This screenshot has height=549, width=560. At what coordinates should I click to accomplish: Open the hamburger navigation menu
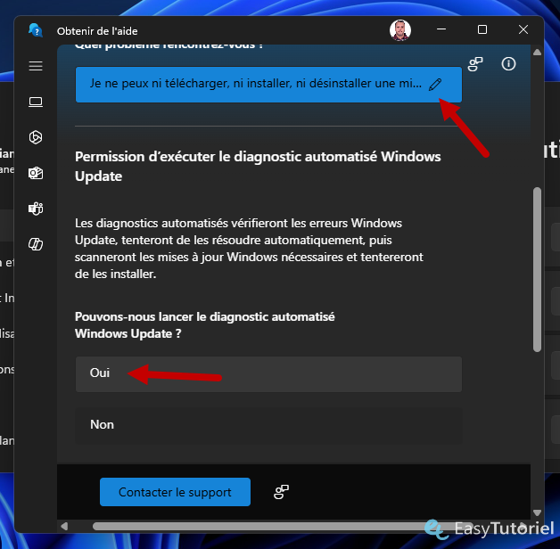(36, 66)
